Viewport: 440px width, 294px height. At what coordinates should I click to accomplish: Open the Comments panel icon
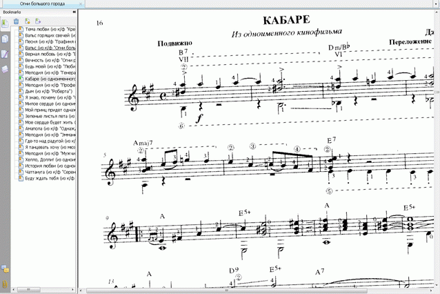click(x=5, y=268)
